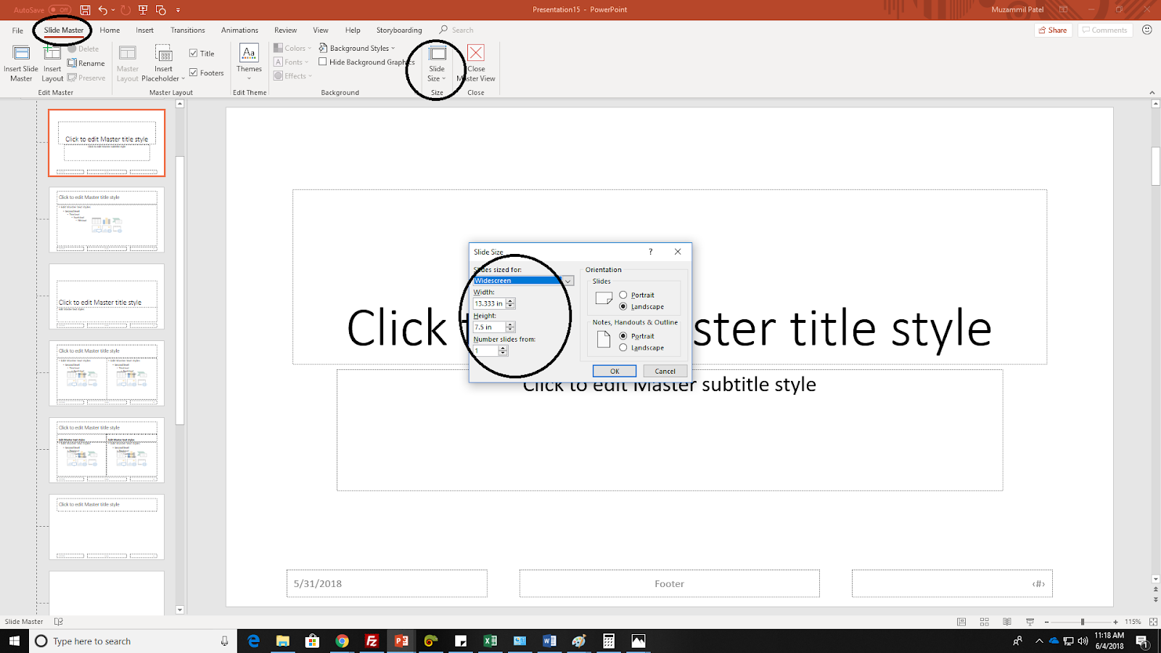Image resolution: width=1161 pixels, height=653 pixels.
Task: Open the Slides sized for dropdown
Action: 569,281
